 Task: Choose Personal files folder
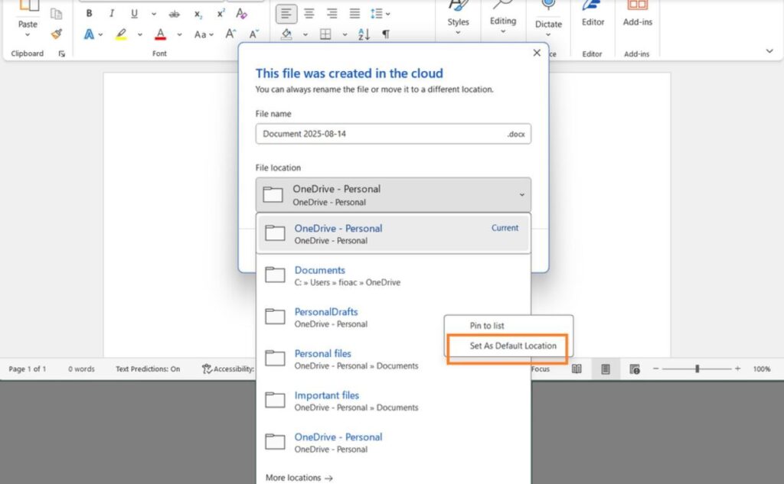[x=350, y=359]
